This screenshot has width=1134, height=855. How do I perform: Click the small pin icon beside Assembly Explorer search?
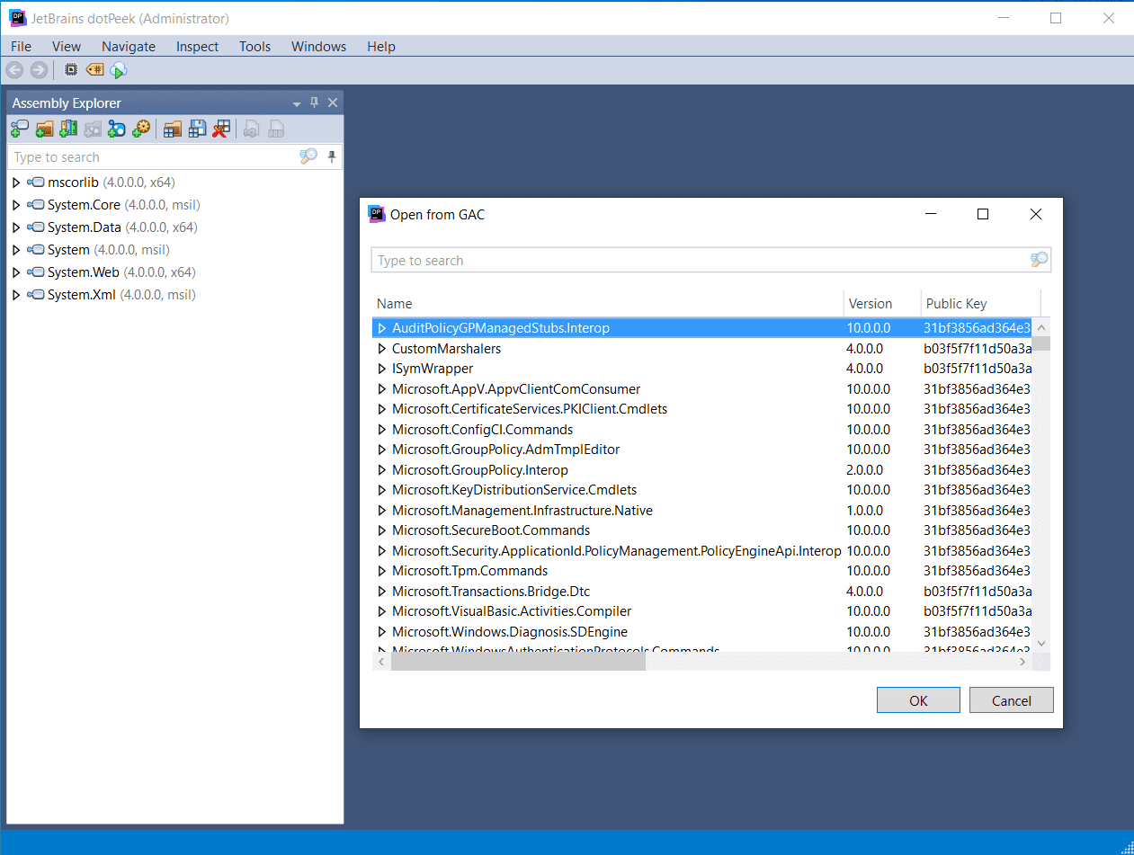(332, 156)
